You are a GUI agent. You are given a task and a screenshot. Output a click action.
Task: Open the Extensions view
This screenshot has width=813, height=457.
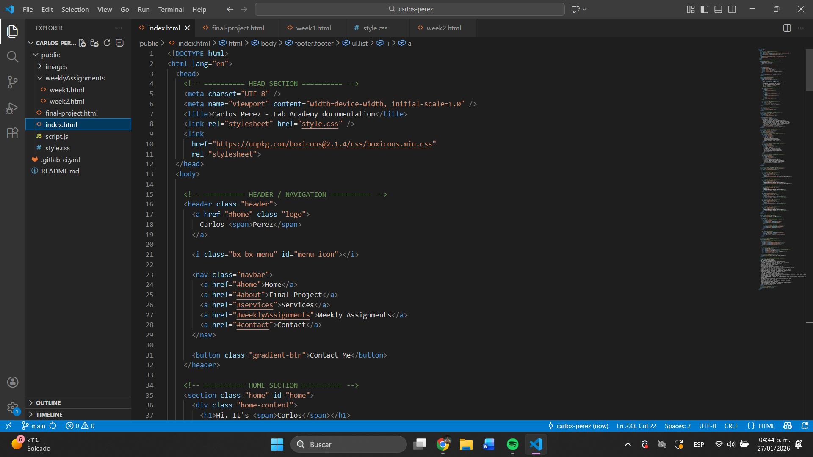(x=13, y=133)
